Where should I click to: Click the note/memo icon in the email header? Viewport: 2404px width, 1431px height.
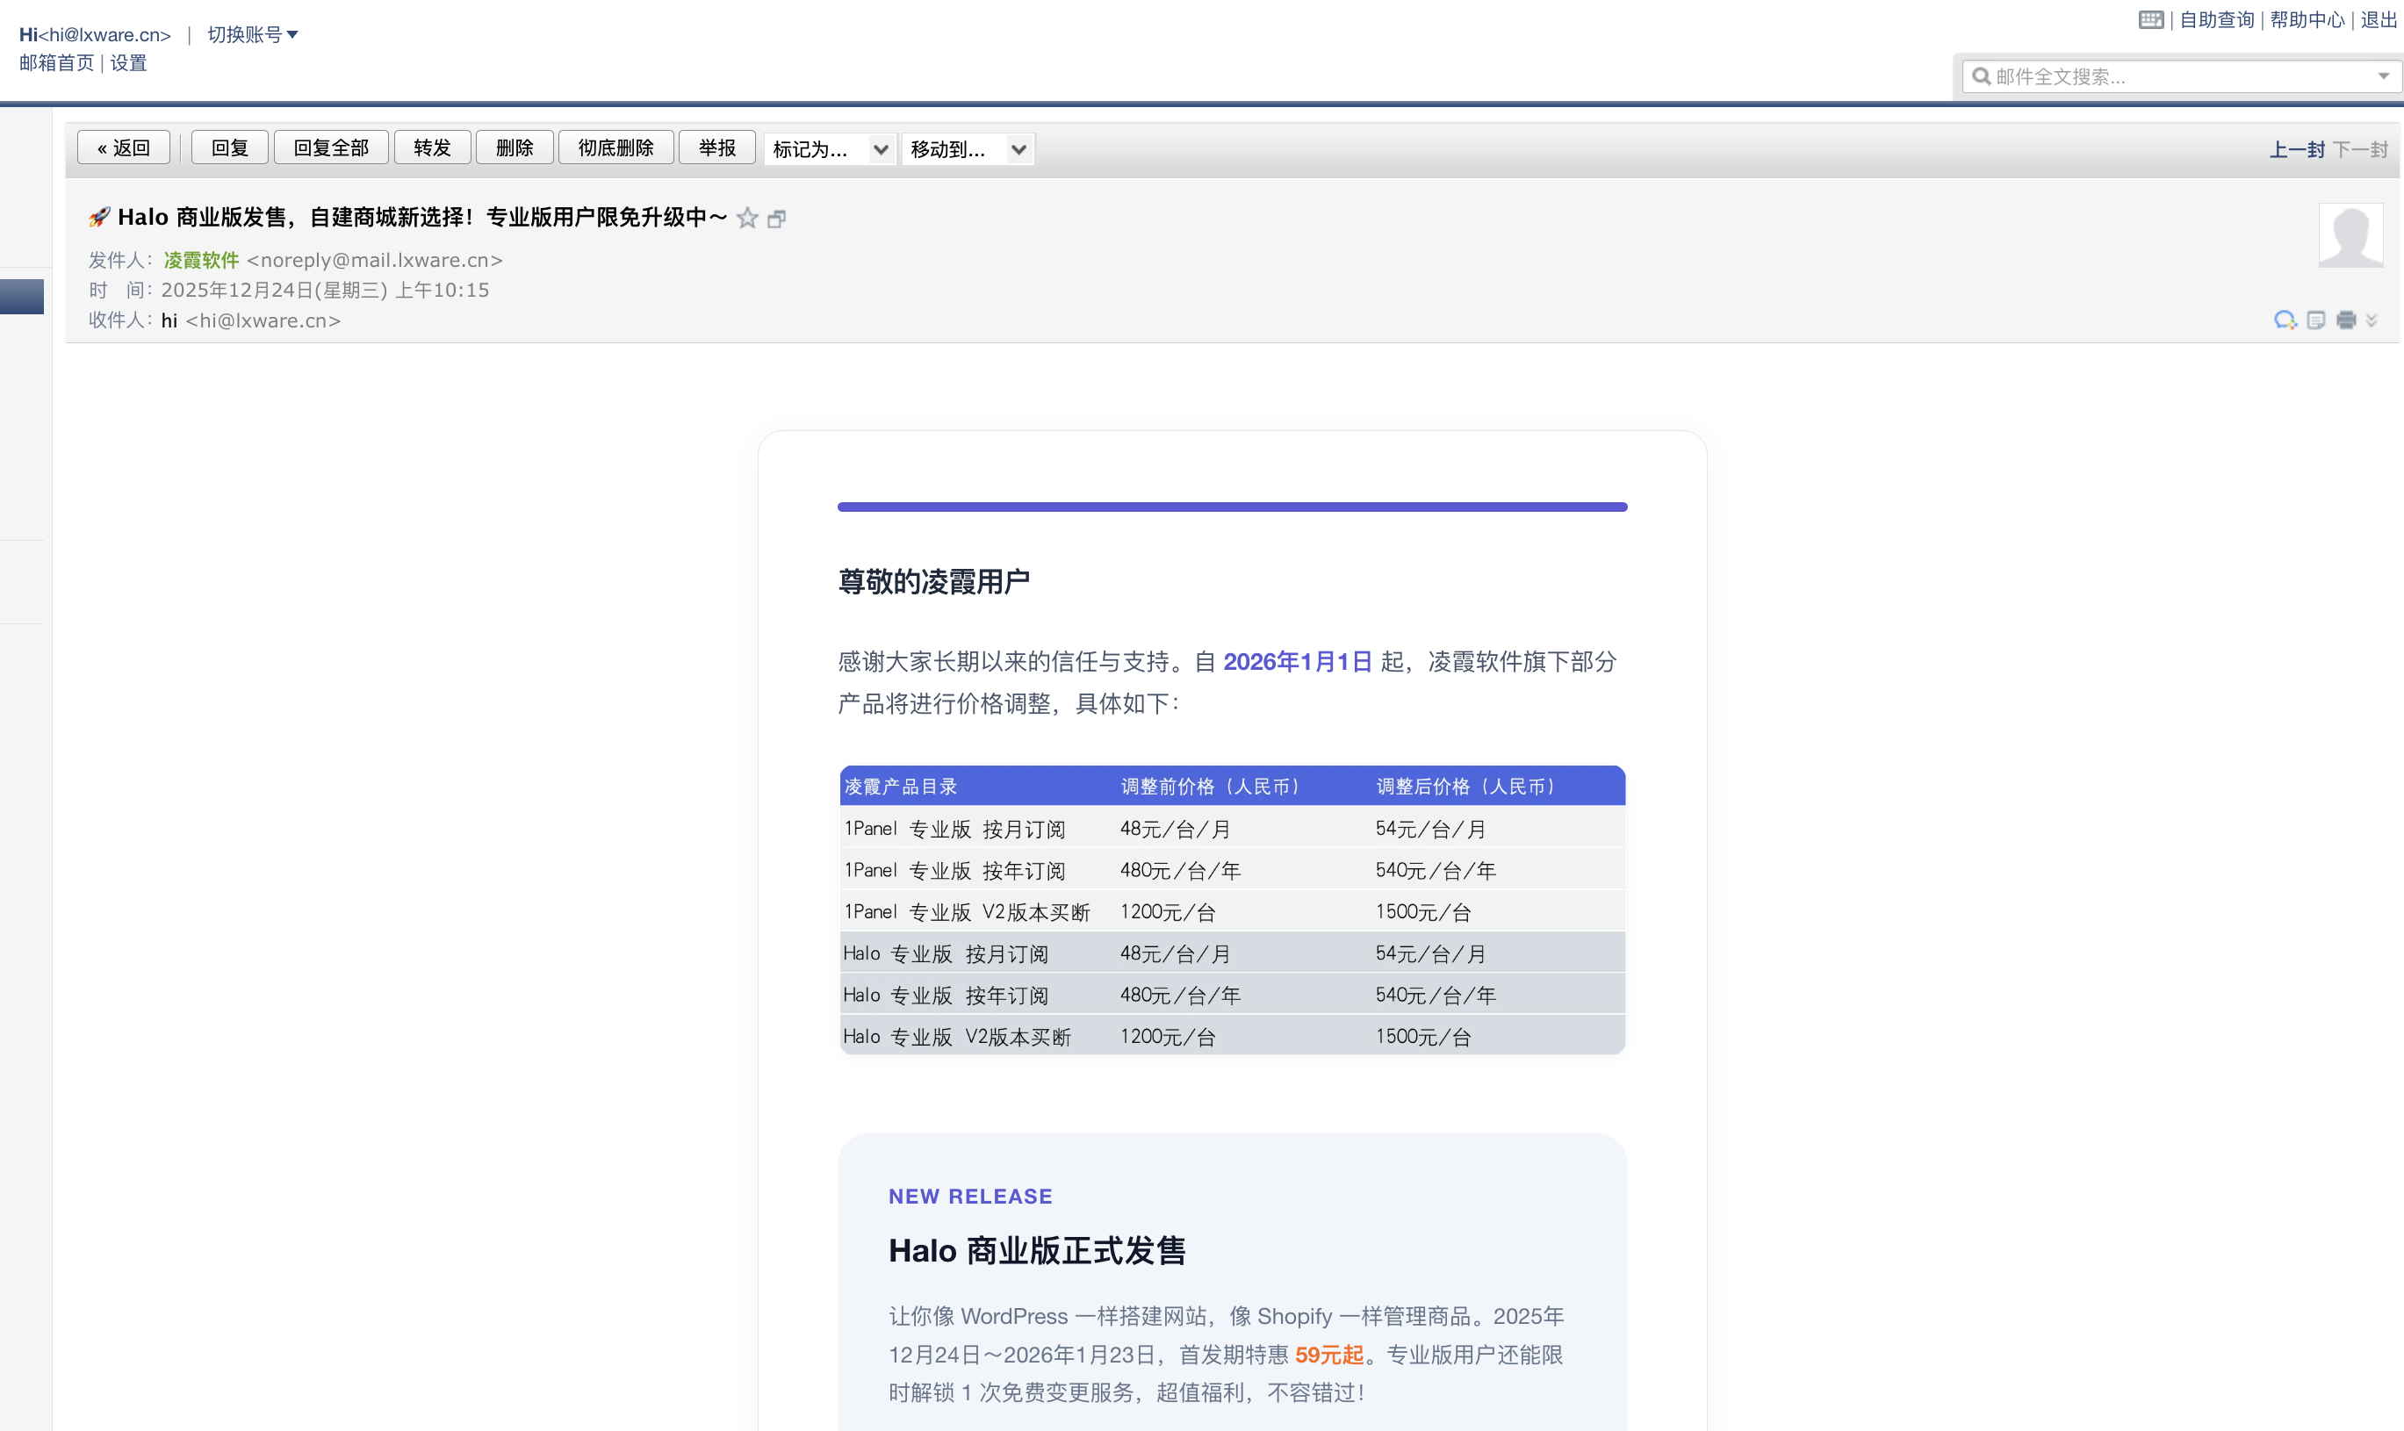[x=2315, y=320]
